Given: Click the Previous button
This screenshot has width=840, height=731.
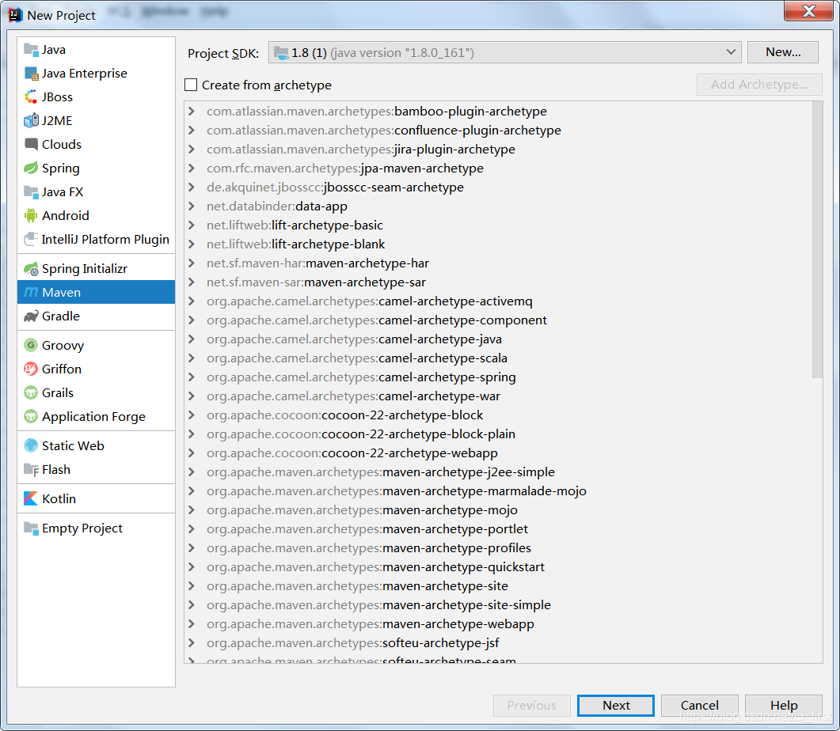Looking at the screenshot, I should [531, 706].
